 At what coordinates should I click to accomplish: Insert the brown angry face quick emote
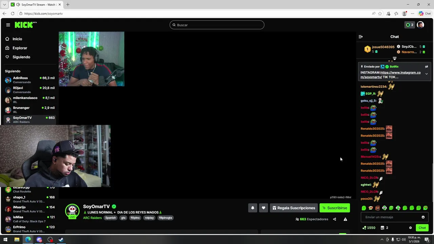(x=377, y=208)
